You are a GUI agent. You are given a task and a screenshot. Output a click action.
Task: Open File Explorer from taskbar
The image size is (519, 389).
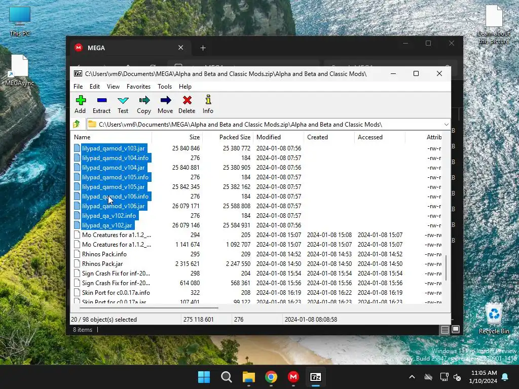click(248, 377)
